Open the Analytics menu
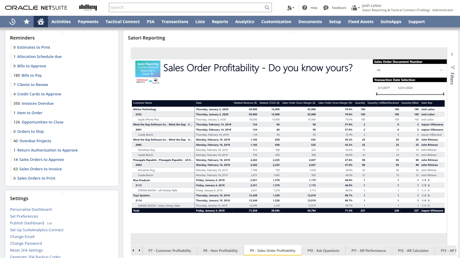This screenshot has height=258, width=460. (x=245, y=21)
